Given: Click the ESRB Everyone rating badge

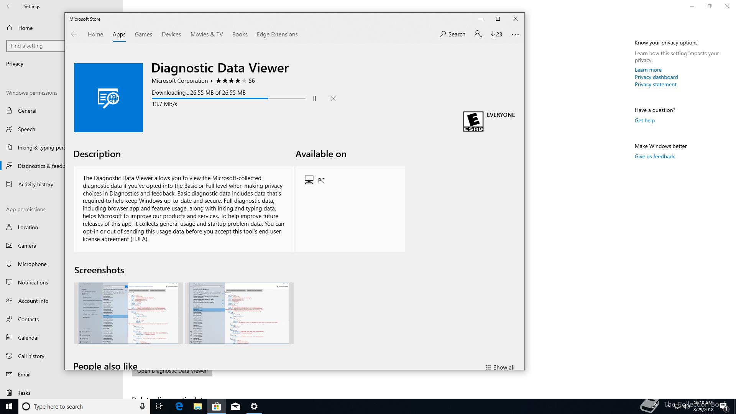Looking at the screenshot, I should 473,122.
